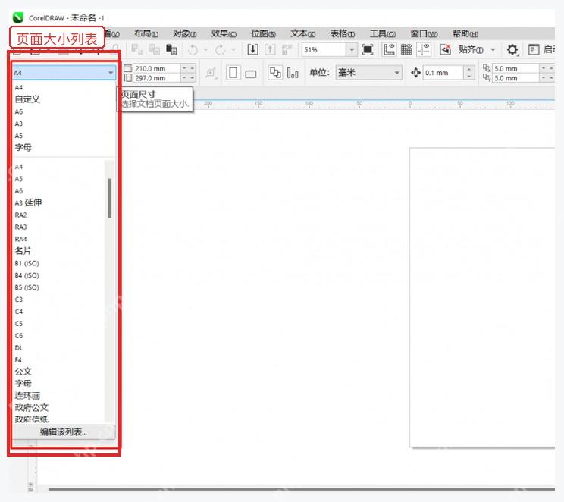This screenshot has width=564, height=502.
Task: Open the 表格 menu
Action: tap(343, 33)
